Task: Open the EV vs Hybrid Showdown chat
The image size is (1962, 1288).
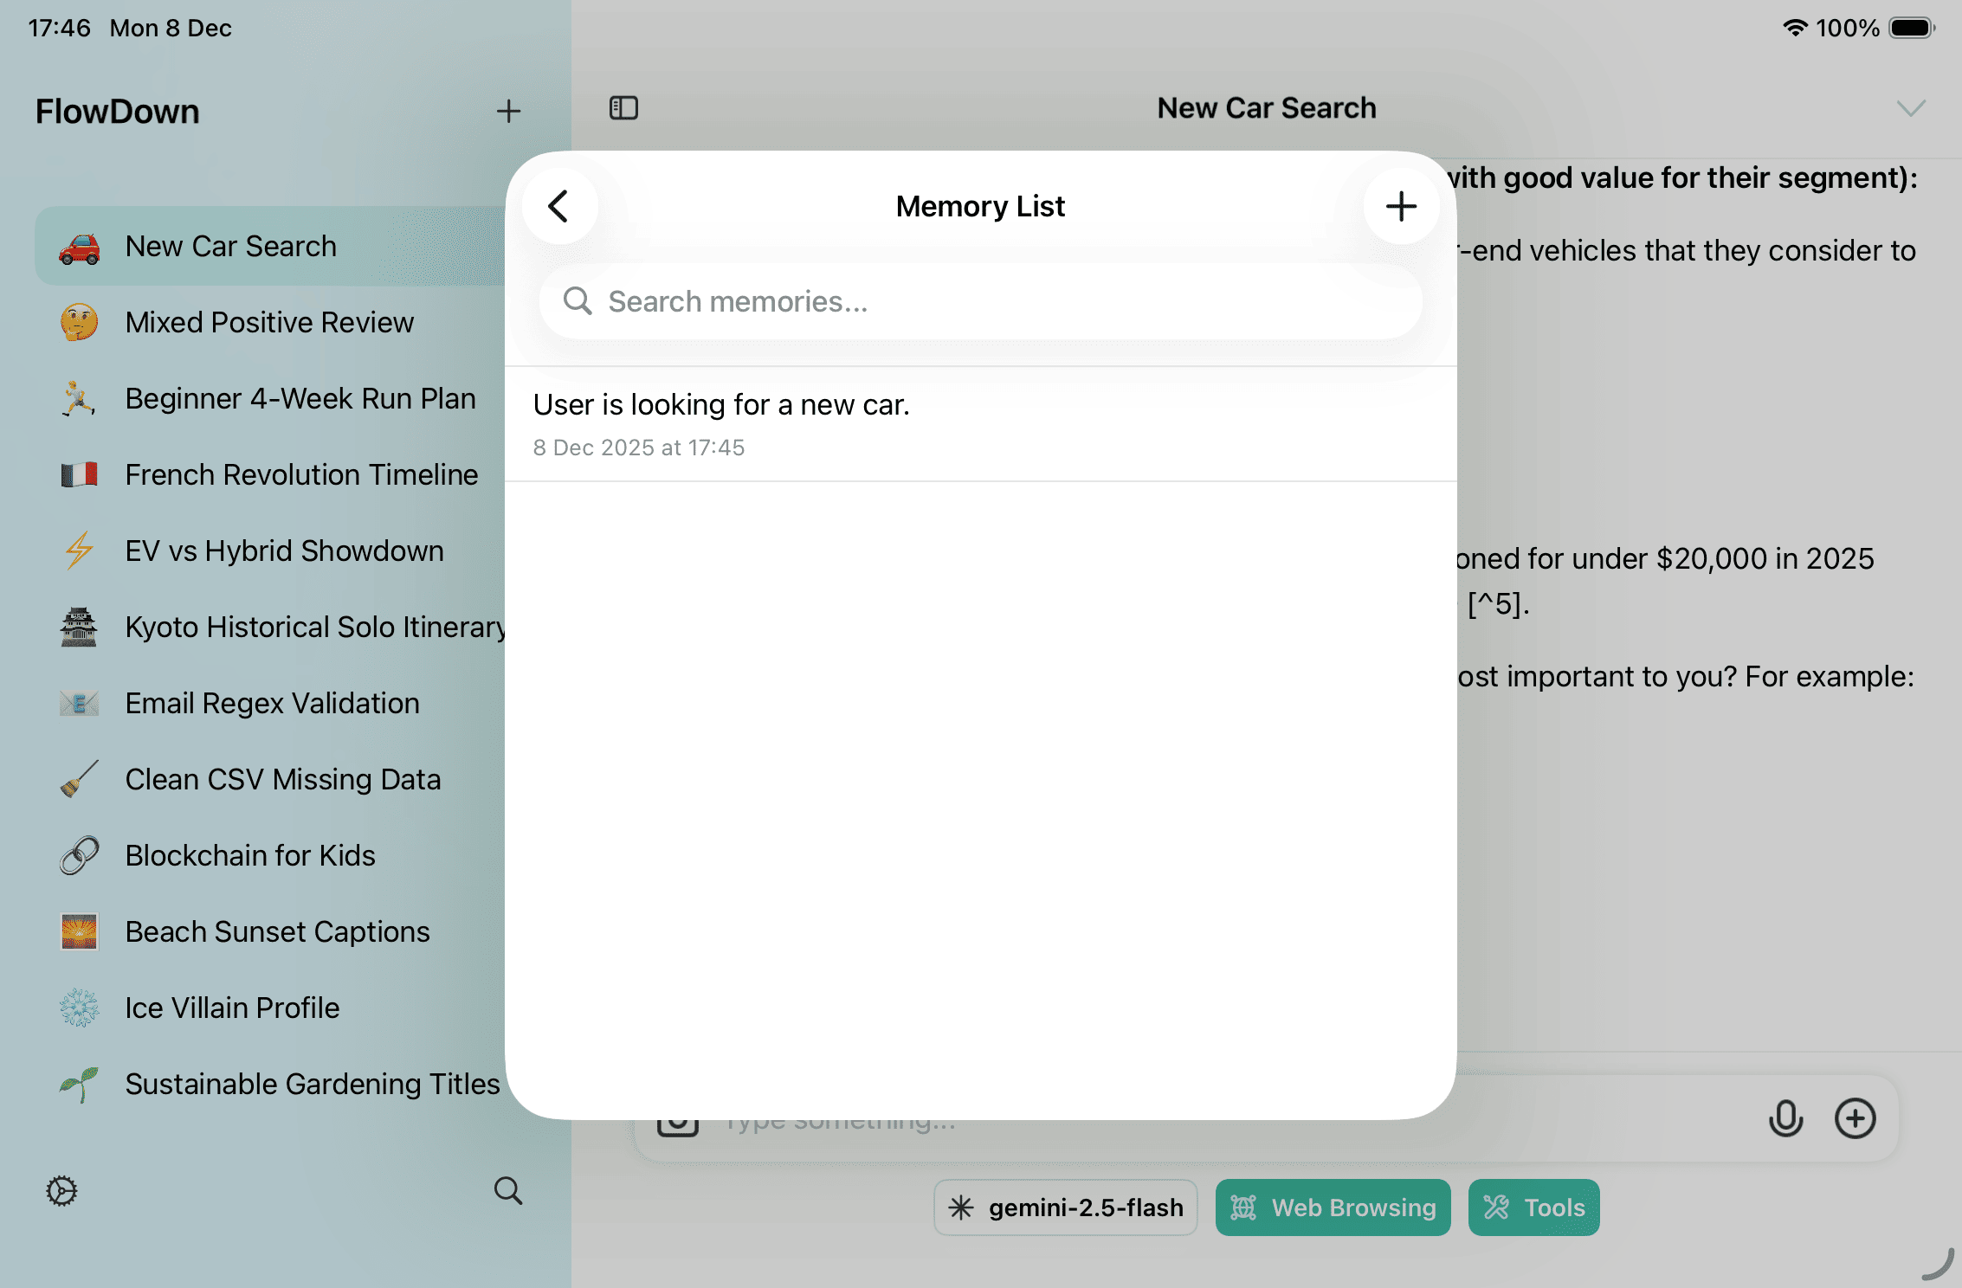Action: tap(284, 551)
